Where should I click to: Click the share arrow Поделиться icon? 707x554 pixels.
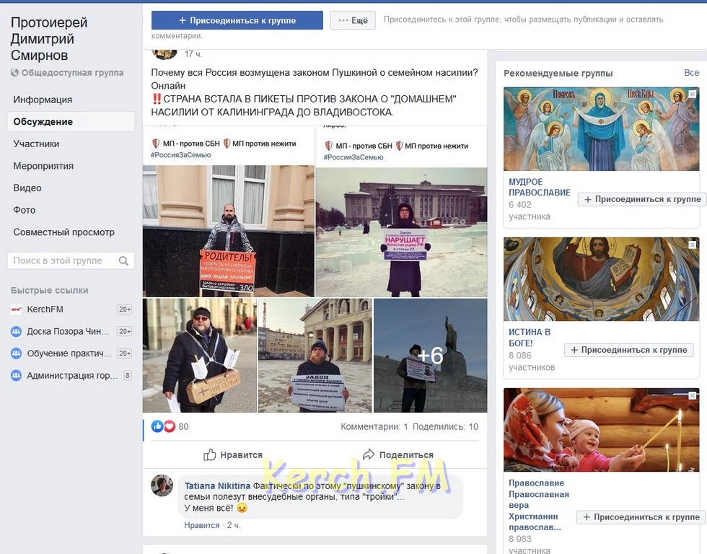[369, 454]
